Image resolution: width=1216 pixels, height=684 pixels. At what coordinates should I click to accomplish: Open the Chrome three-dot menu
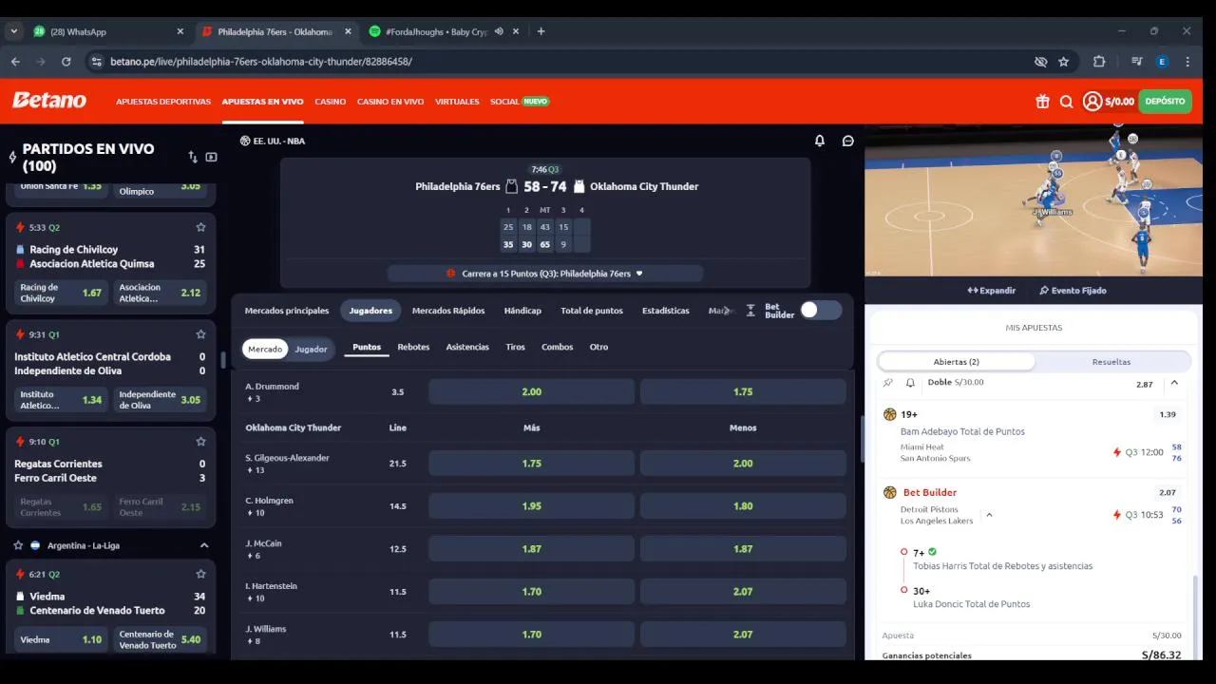(1187, 62)
